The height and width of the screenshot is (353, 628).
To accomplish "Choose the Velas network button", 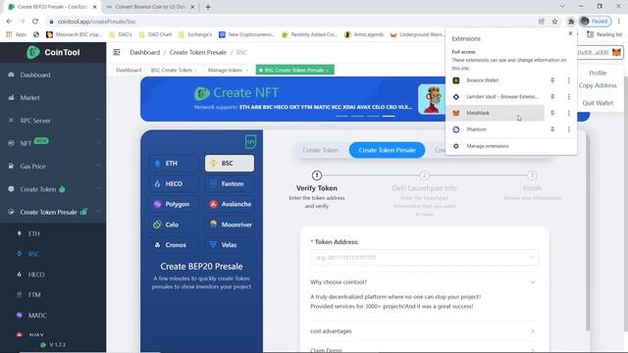I will [x=230, y=245].
